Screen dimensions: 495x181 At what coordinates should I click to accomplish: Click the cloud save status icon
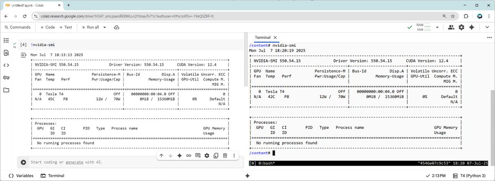117,27
